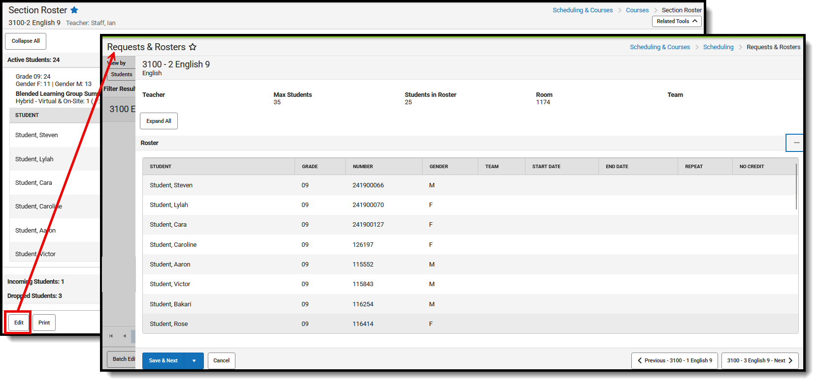Click student number 241900127
The height and width of the screenshot is (384, 818).
click(x=368, y=225)
